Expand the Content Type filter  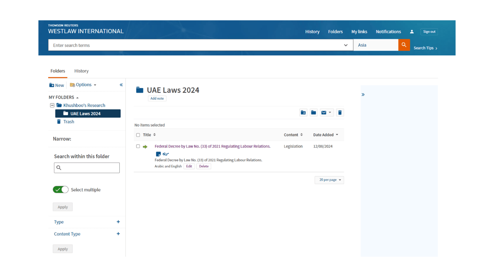click(x=118, y=234)
